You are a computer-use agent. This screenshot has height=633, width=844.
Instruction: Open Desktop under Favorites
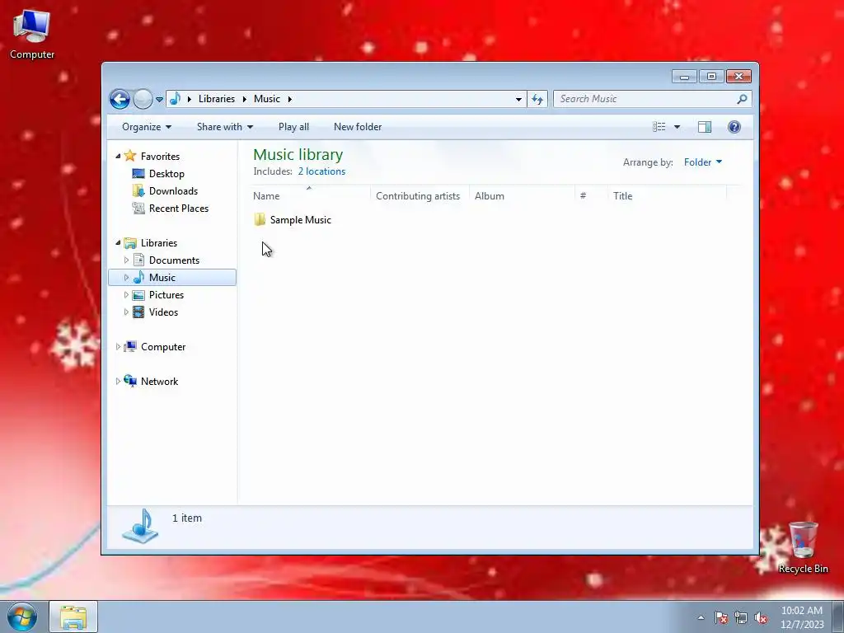point(166,174)
